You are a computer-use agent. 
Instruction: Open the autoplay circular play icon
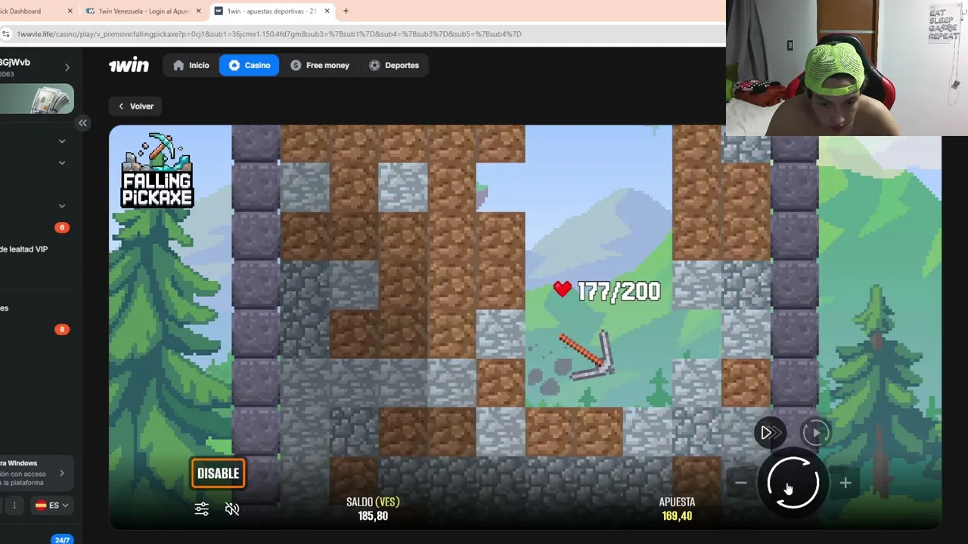point(815,433)
